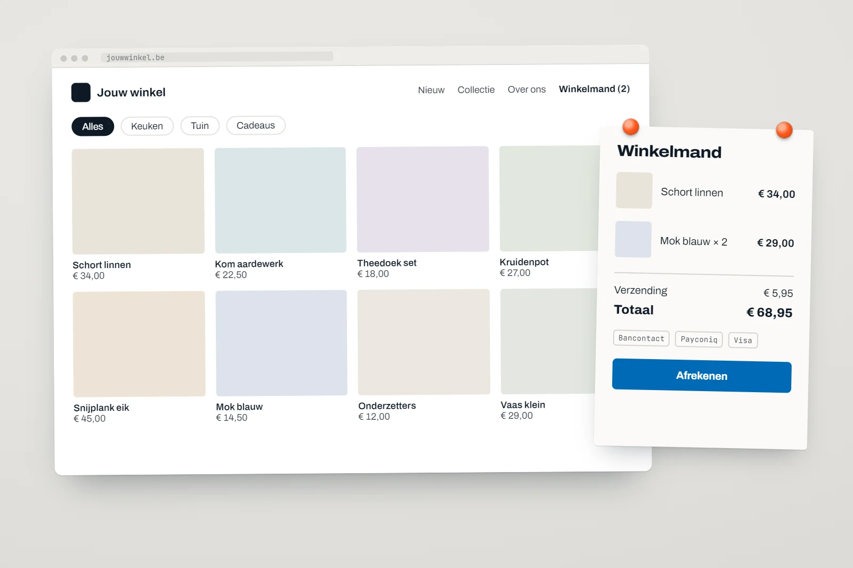This screenshot has width=853, height=568.
Task: Click the € 34,00 amount in the Winkelmand panel
Action: pos(777,194)
